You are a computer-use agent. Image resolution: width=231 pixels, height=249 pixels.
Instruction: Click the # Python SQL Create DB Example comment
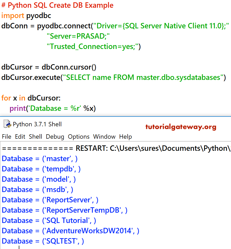click(x=57, y=5)
